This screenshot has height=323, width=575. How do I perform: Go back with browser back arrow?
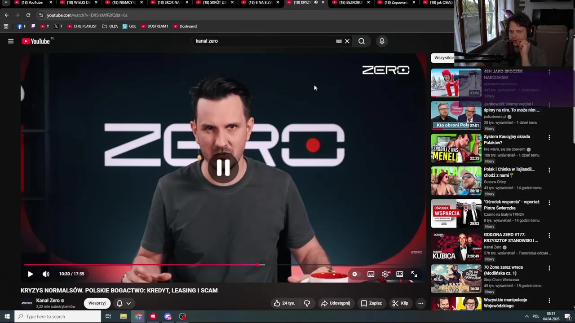[6, 15]
